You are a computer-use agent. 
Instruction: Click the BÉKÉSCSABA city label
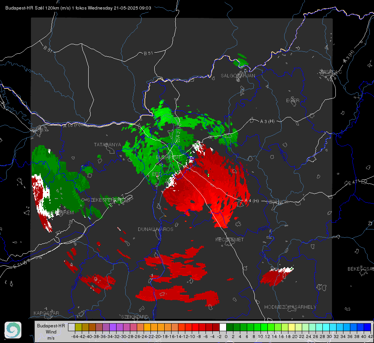[x=361, y=269]
